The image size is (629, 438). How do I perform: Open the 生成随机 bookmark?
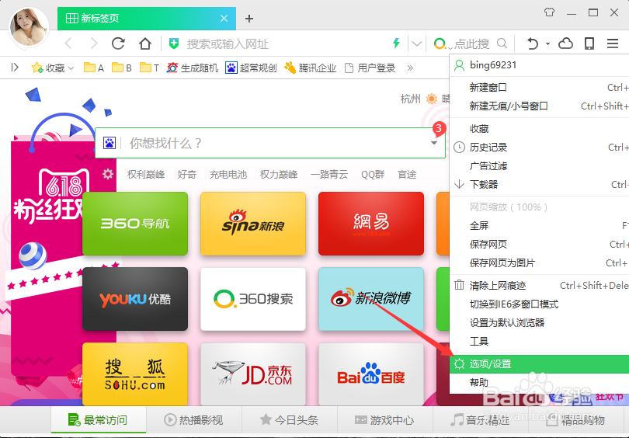[x=193, y=68]
